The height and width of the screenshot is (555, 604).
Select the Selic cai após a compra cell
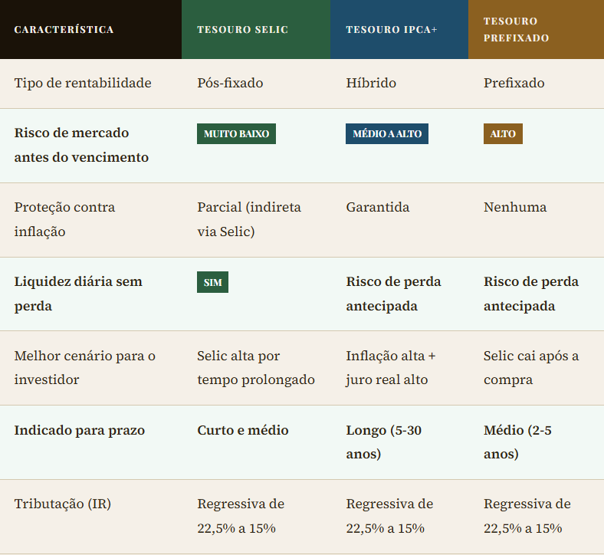click(531, 368)
